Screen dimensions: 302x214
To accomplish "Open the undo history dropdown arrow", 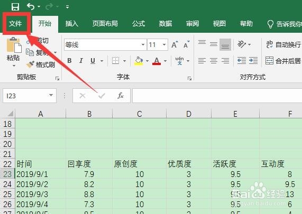I will click(x=39, y=6).
